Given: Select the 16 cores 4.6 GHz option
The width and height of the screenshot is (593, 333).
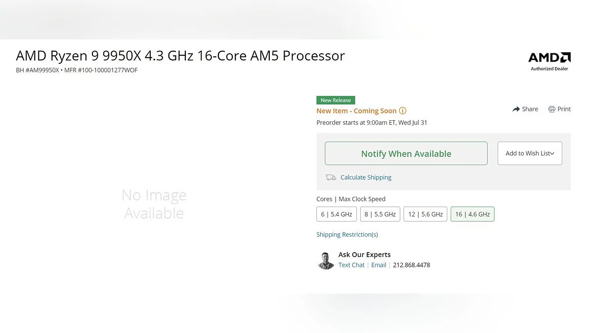Looking at the screenshot, I should [x=472, y=214].
